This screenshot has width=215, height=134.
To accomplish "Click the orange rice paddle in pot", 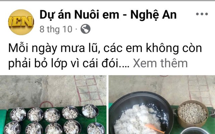I will pyautogui.click(x=155, y=128).
